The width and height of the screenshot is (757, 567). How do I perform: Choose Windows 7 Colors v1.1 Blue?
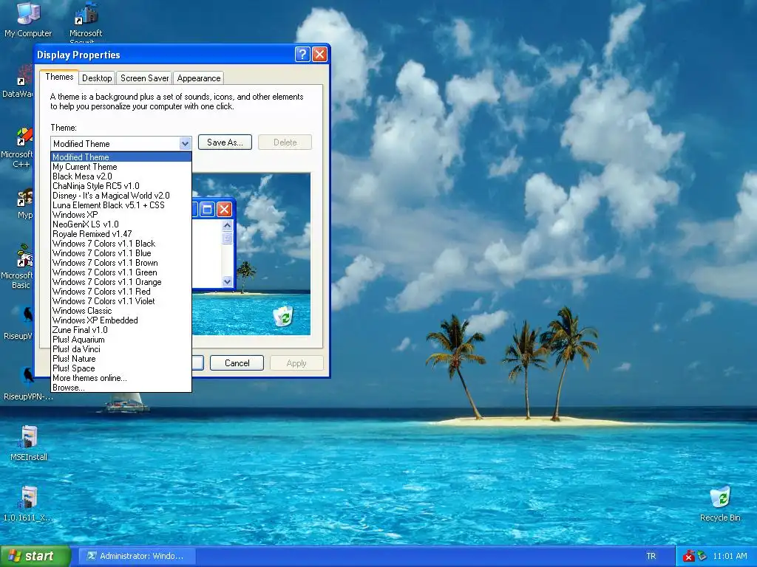click(121, 253)
